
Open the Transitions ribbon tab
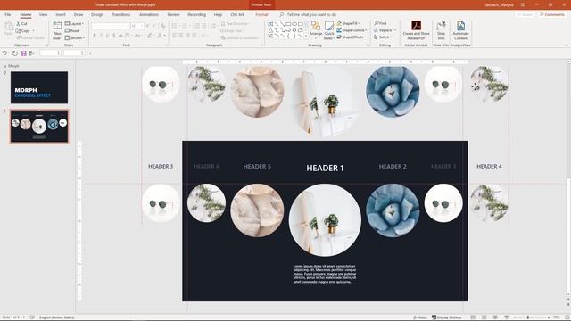click(x=121, y=14)
